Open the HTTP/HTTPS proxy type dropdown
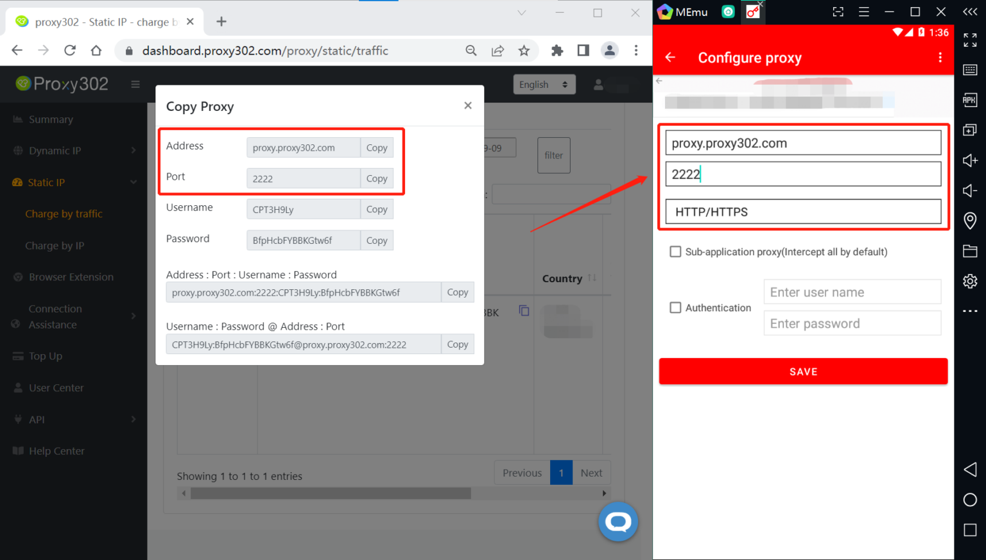 click(803, 212)
